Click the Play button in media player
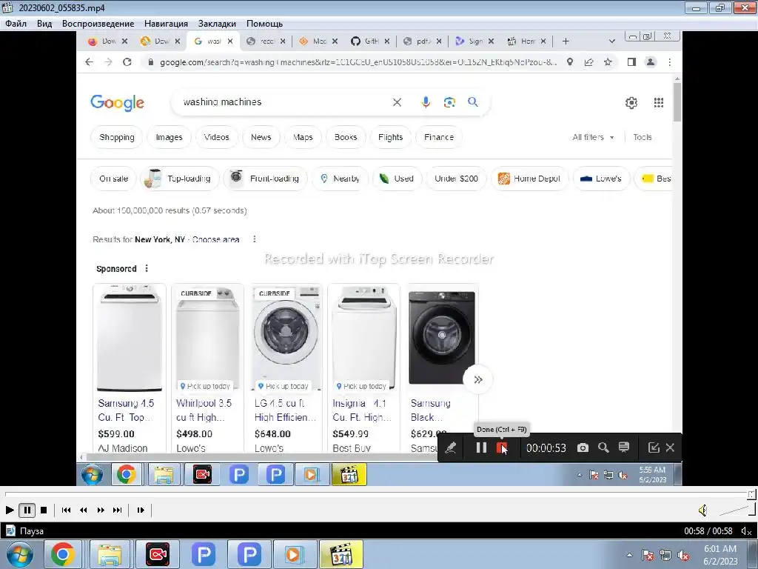Image resolution: width=758 pixels, height=569 pixels. [9, 510]
